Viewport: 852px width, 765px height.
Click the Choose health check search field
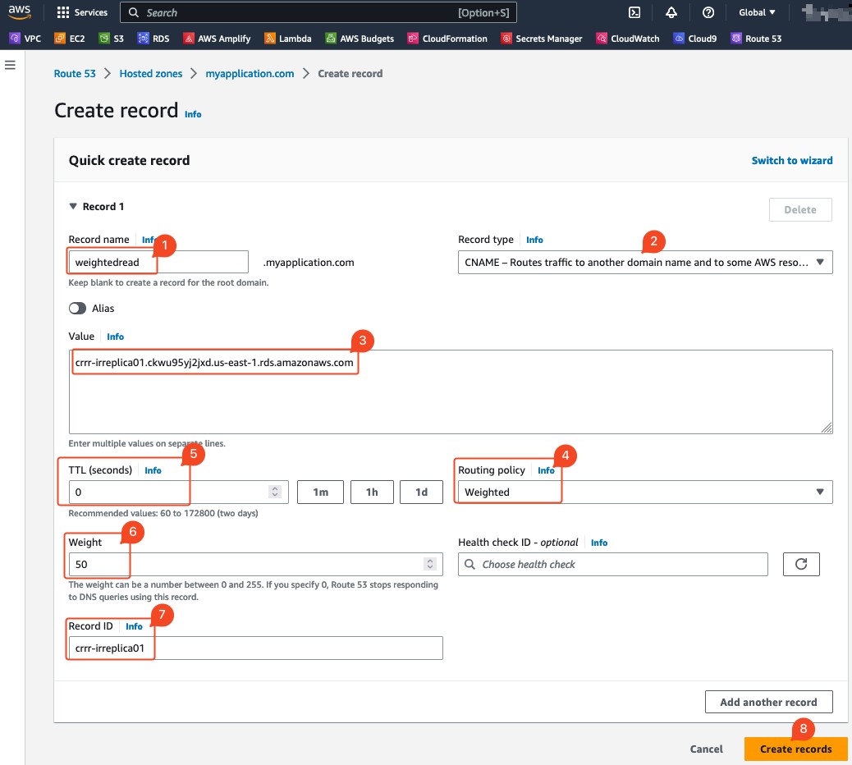coord(613,564)
